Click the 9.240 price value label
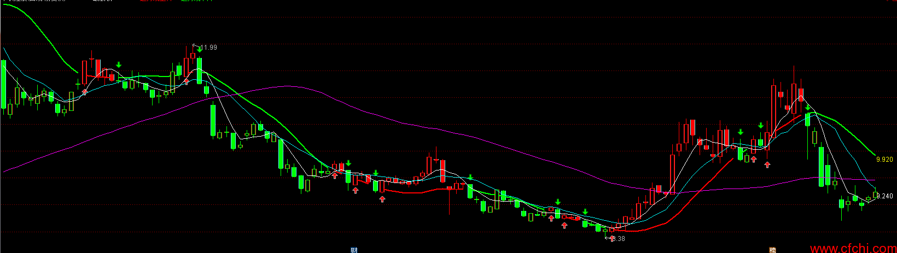 pos(886,196)
